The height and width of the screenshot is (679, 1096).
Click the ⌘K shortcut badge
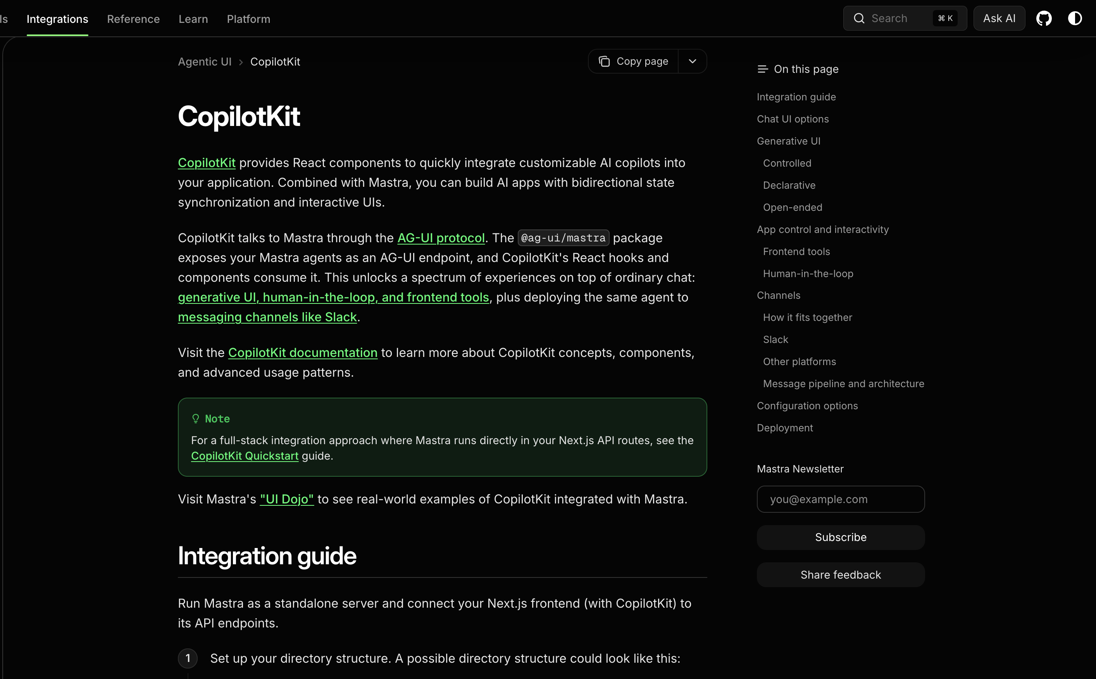(x=945, y=19)
